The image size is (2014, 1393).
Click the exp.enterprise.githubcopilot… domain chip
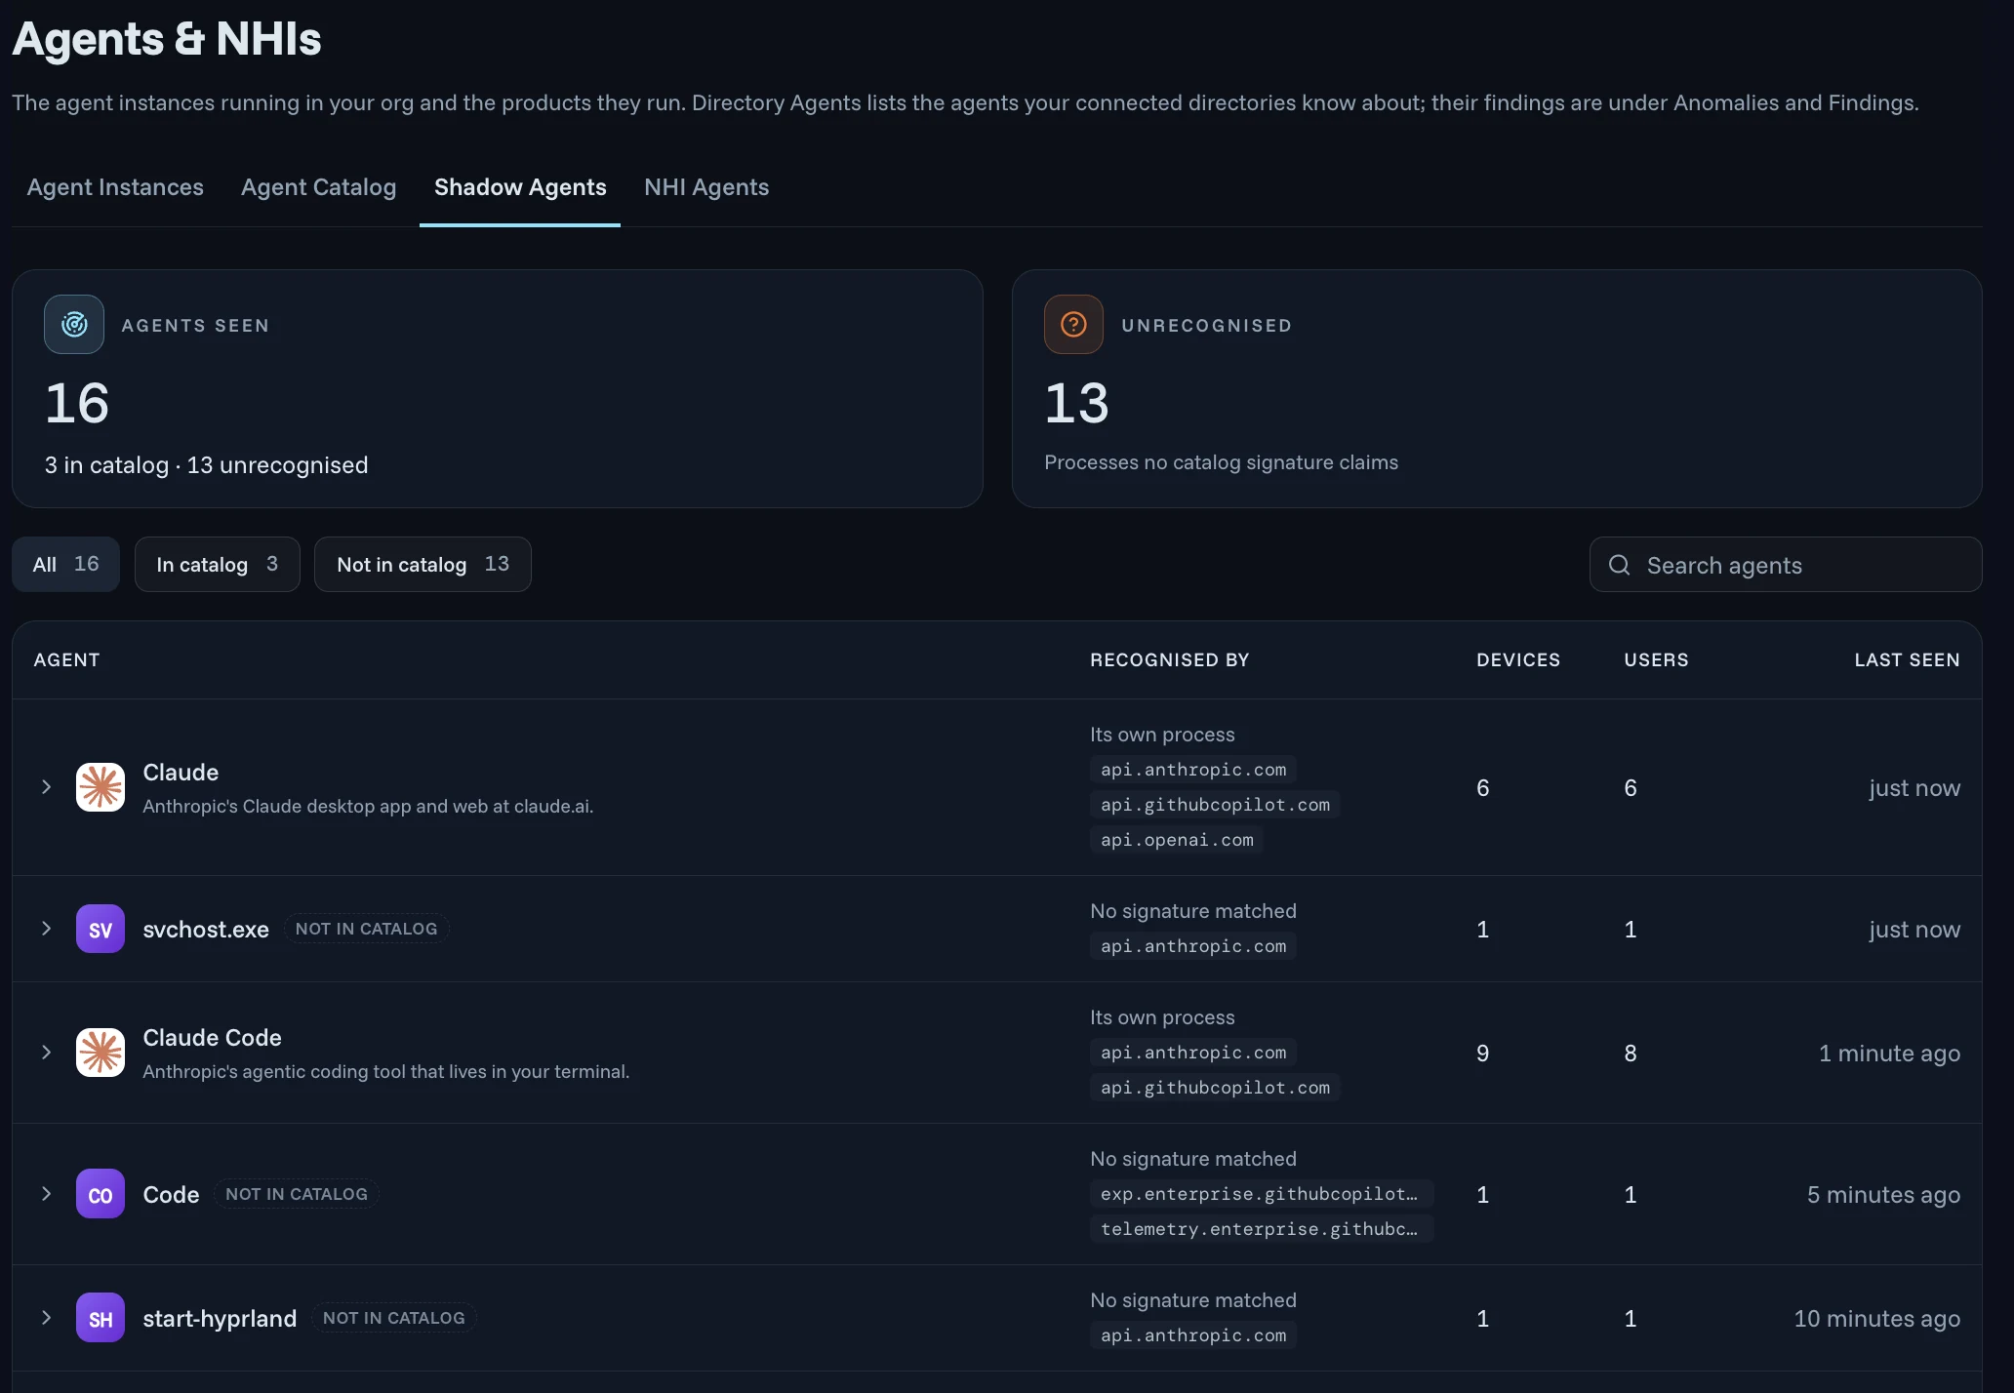click(x=1261, y=1194)
